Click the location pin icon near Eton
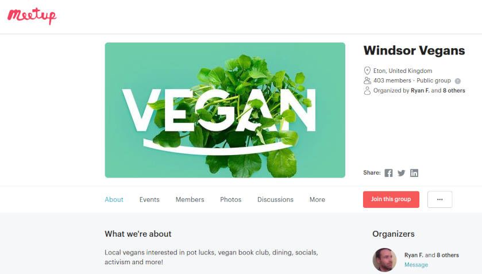The width and height of the screenshot is (482, 274). coord(367,71)
